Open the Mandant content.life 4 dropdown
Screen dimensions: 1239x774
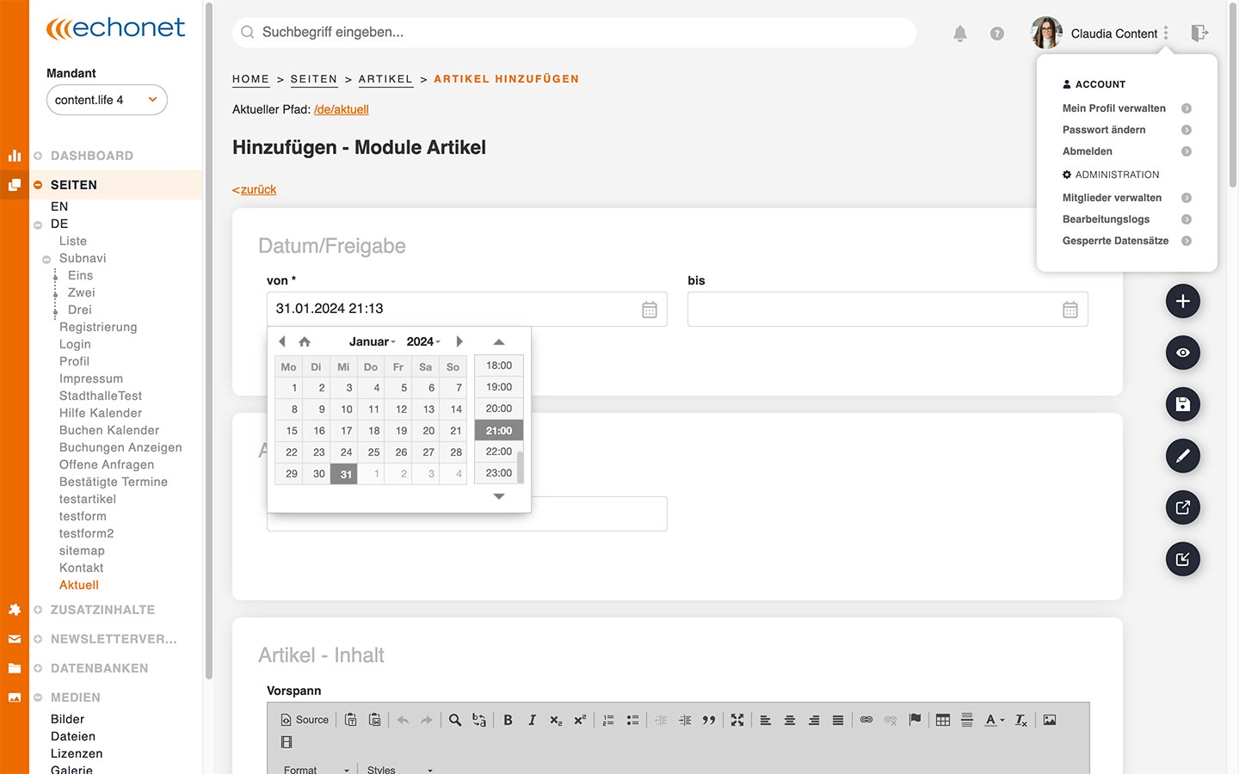click(107, 100)
